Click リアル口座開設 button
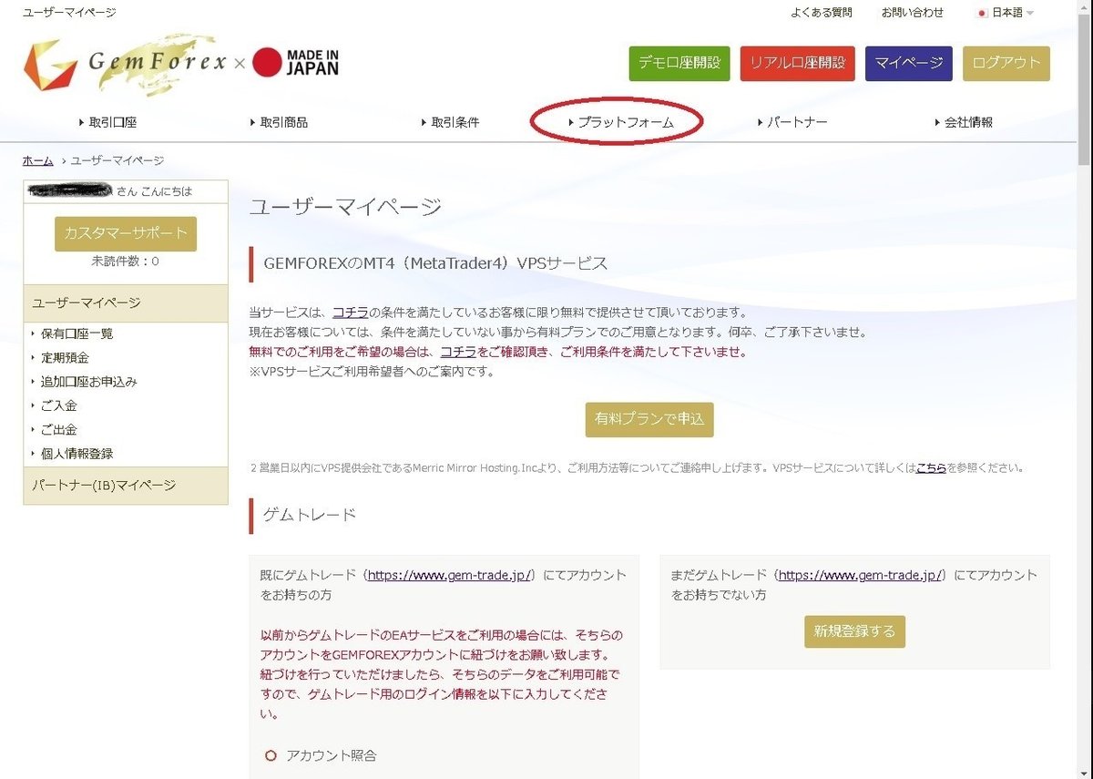The height and width of the screenshot is (779, 1093). pyautogui.click(x=797, y=63)
